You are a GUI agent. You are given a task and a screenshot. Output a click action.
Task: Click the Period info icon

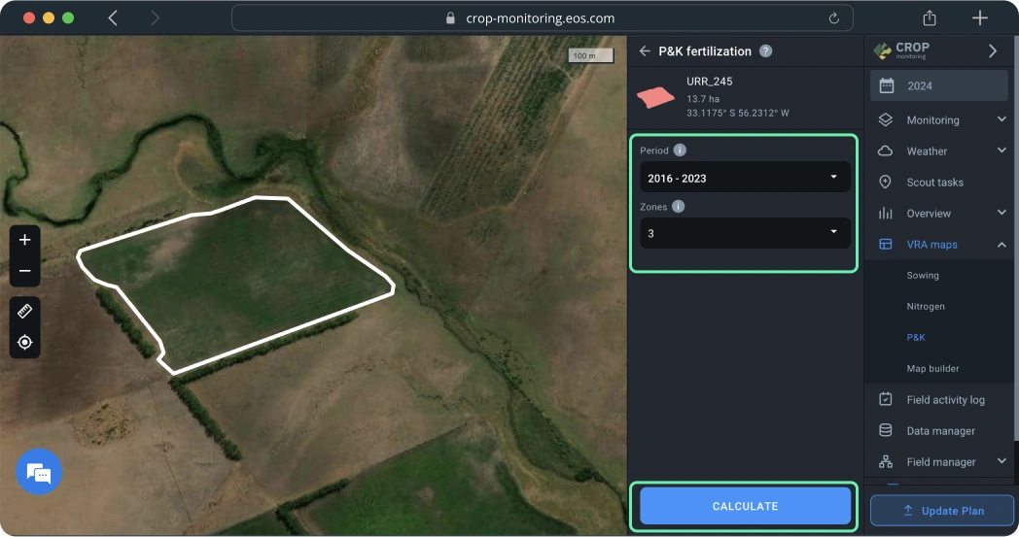pyautogui.click(x=680, y=151)
